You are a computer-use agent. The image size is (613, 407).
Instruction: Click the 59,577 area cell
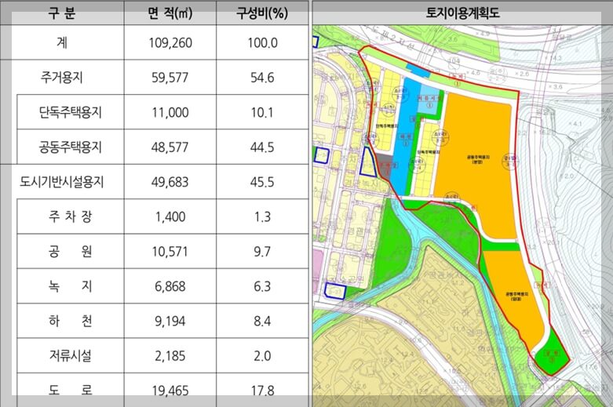click(x=170, y=78)
